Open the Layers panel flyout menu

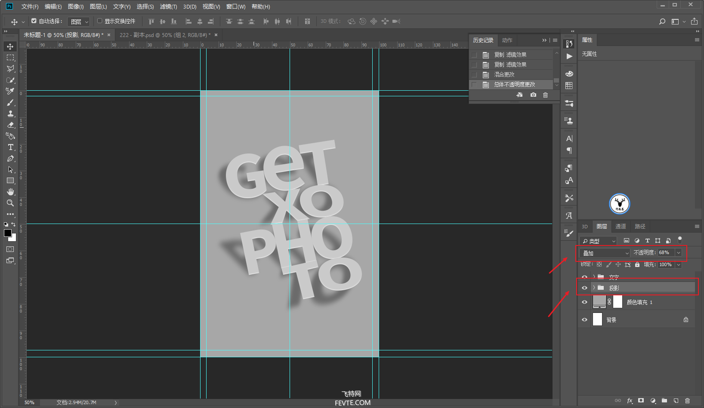pyautogui.click(x=697, y=227)
